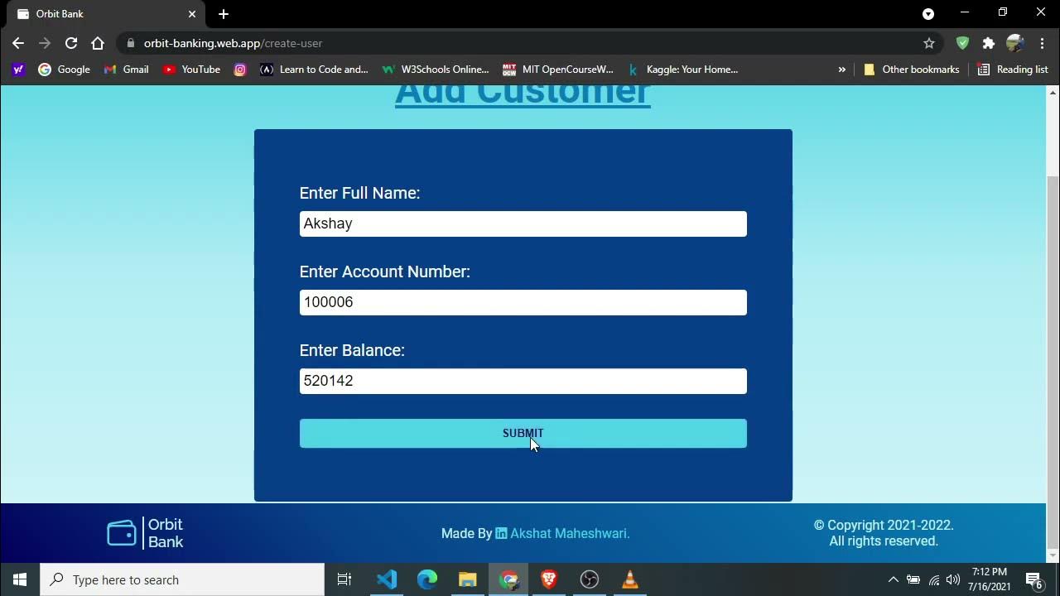
Task: Open the Chrome profile avatar
Action: point(1015,43)
